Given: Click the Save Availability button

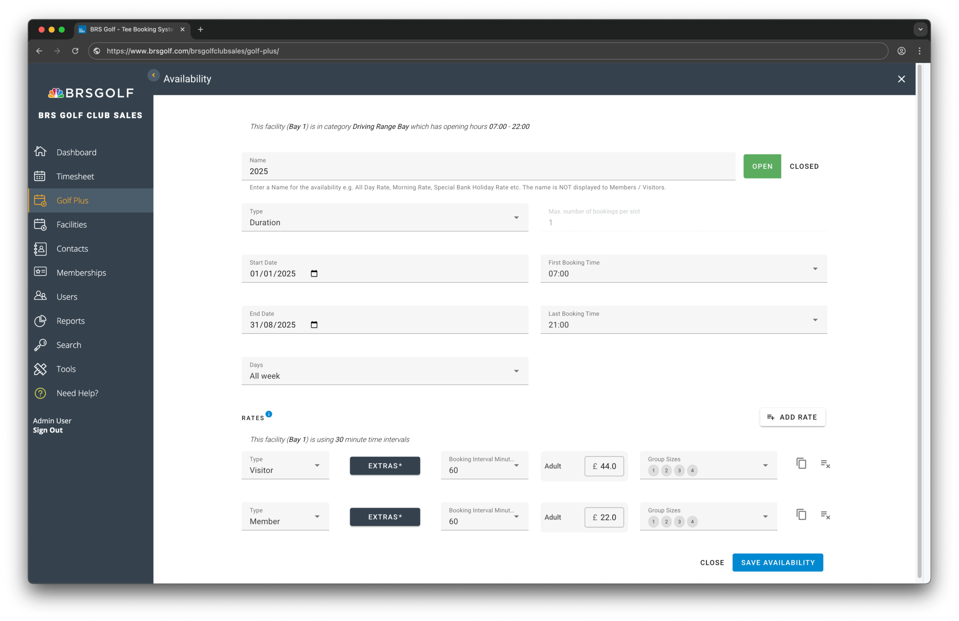Looking at the screenshot, I should (777, 563).
